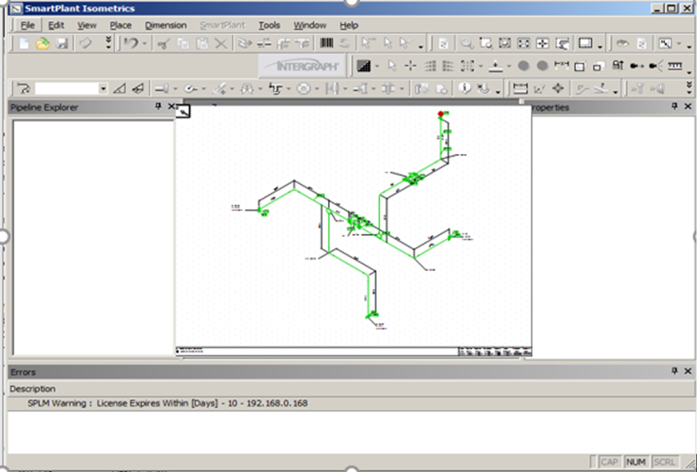This screenshot has width=697, height=472.
Task: Open the Tools menu
Action: 269,25
